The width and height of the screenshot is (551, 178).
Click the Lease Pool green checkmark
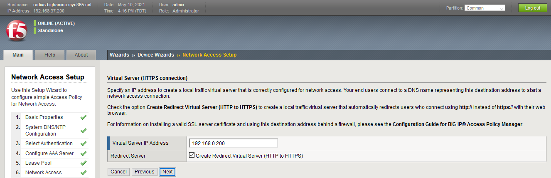[x=83, y=163]
